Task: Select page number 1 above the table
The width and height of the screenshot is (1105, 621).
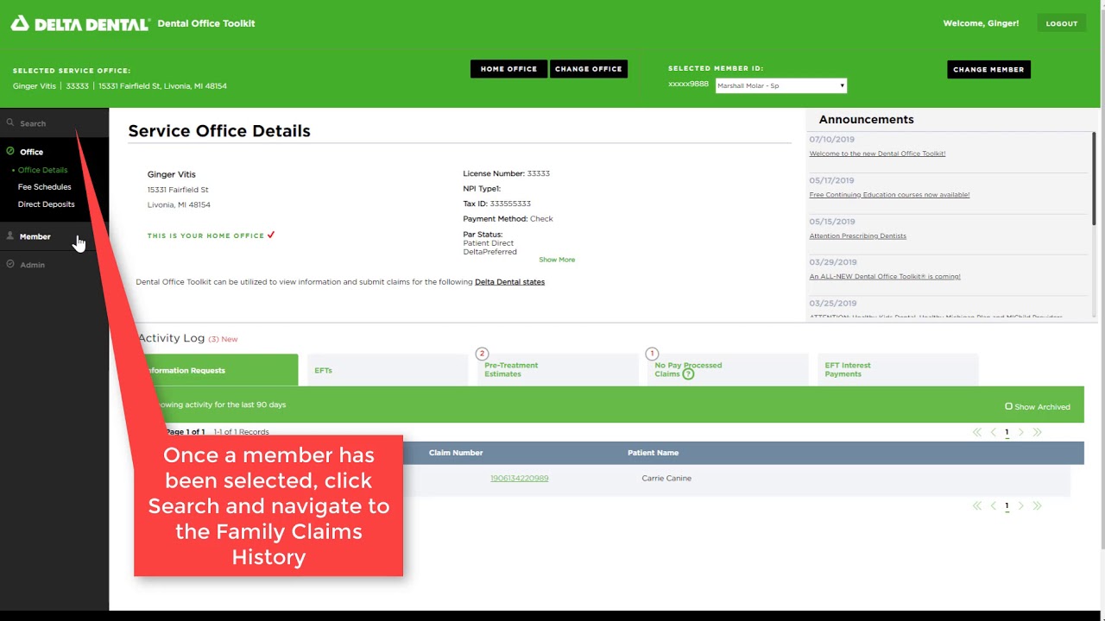Action: click(x=1007, y=432)
